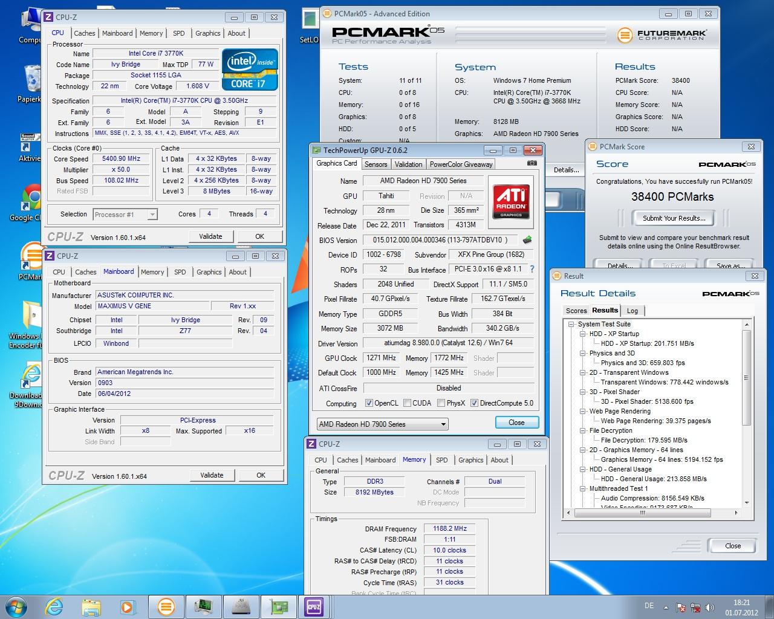Open Windows Explorer folder icon on taskbar
Viewport: 774px width, 619px height.
coord(91,606)
